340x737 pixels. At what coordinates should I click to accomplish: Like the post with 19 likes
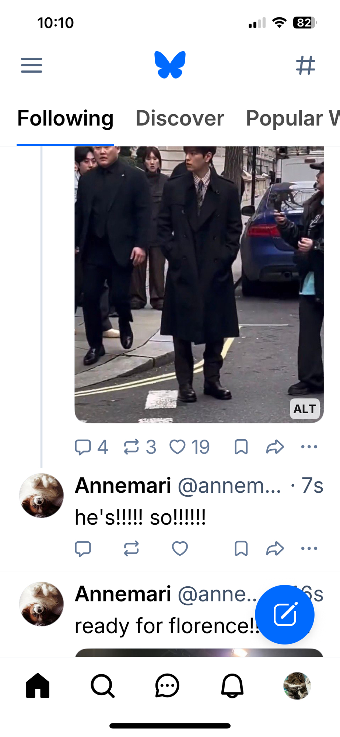pos(178,447)
